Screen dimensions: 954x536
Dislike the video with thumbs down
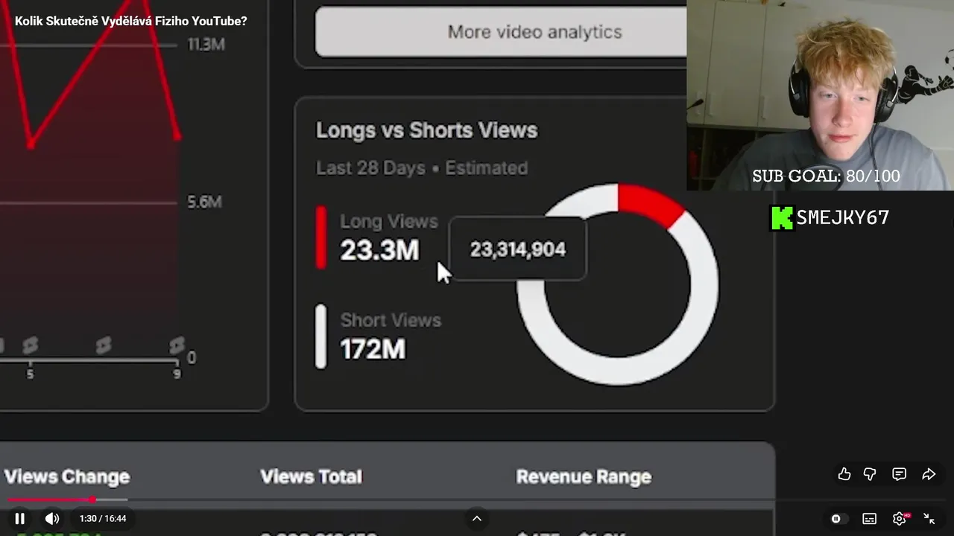pyautogui.click(x=870, y=474)
